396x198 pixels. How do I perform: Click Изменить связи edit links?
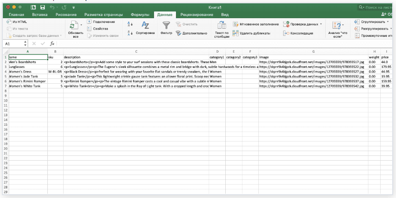(103, 35)
